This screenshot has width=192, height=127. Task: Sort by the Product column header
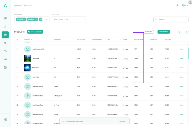point(28,39)
